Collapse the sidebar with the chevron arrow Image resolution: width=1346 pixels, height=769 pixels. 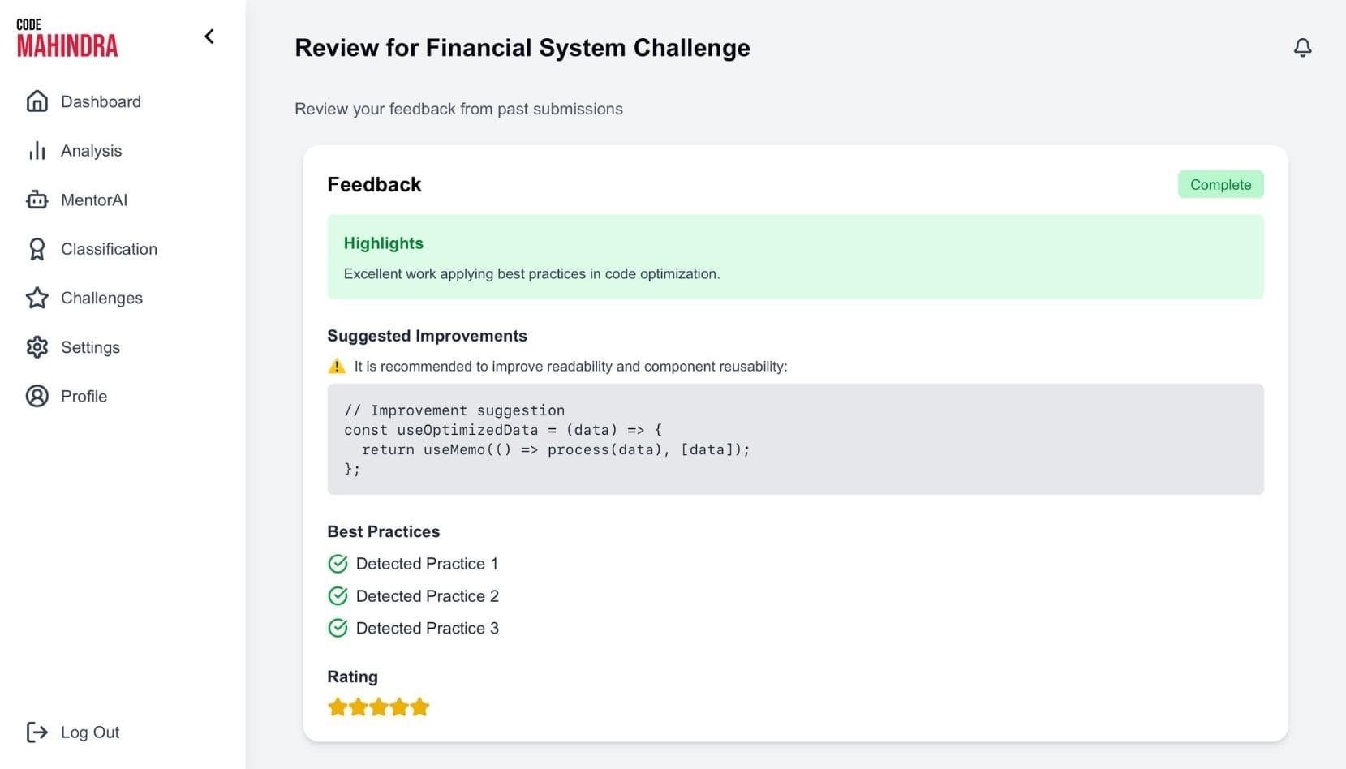point(209,37)
